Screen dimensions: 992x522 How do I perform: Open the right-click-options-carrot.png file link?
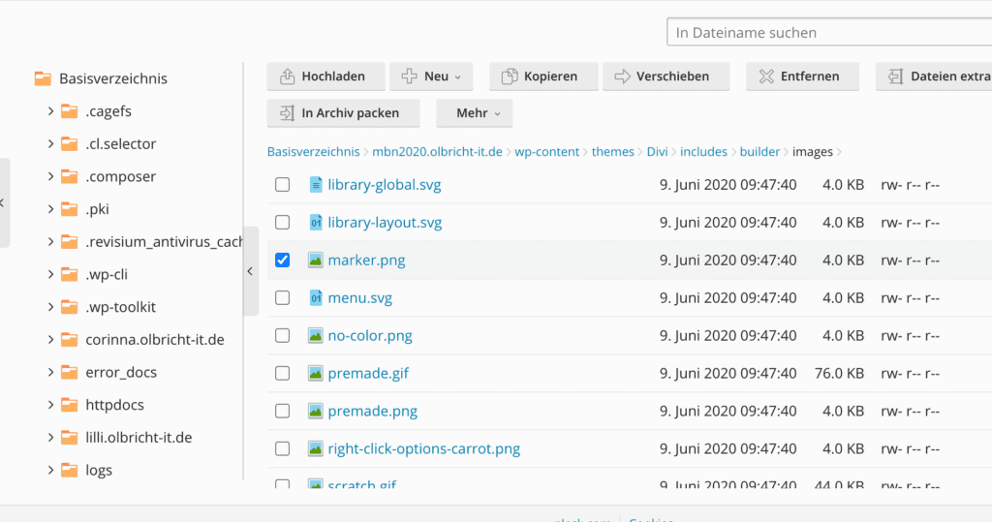[x=423, y=448]
